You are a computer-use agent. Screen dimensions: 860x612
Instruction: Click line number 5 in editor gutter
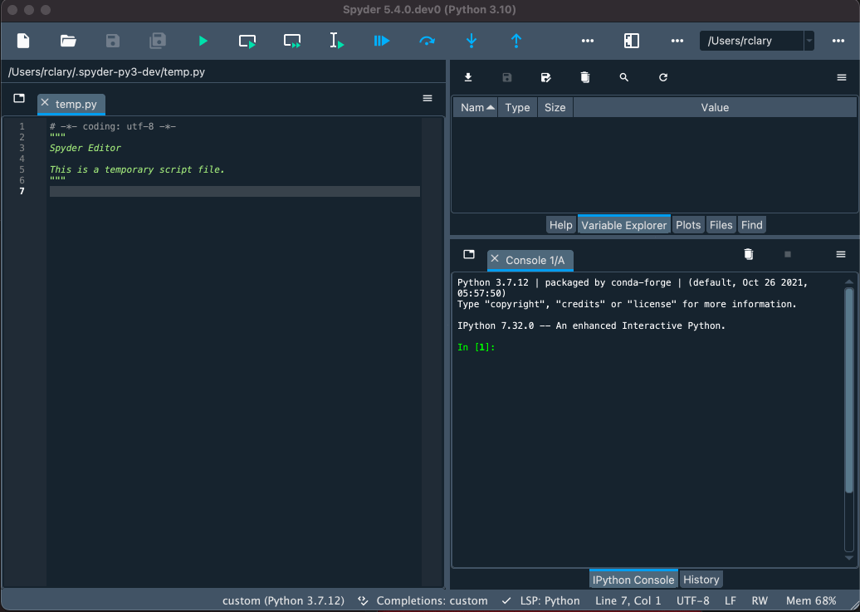22,169
